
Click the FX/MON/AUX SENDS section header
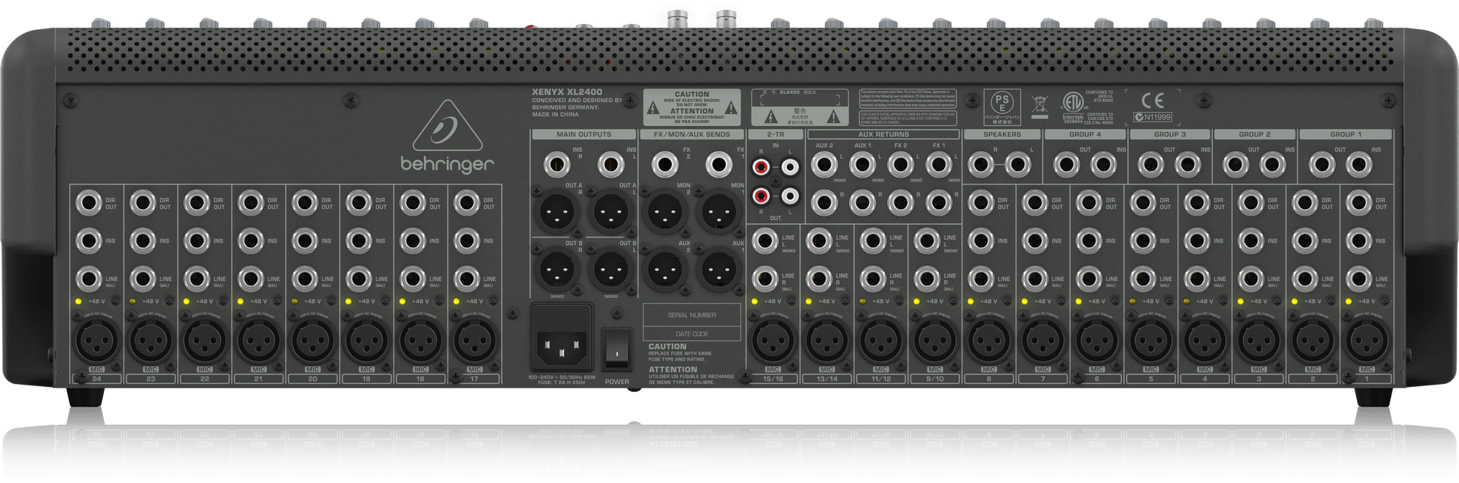692,135
